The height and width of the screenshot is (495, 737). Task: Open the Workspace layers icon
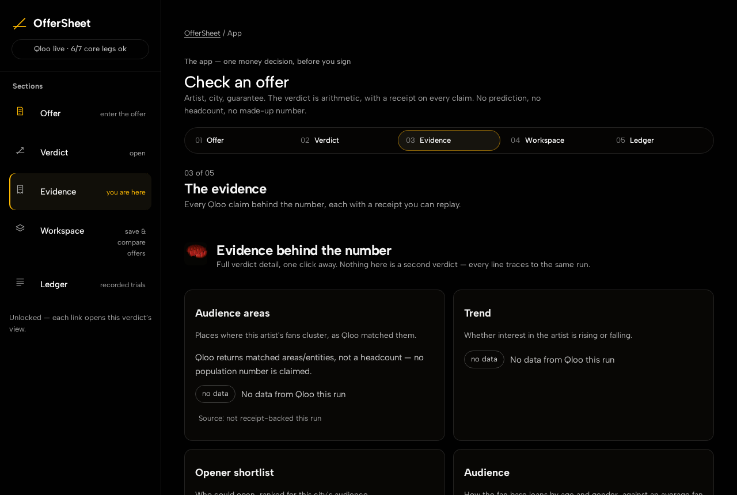coord(20,228)
